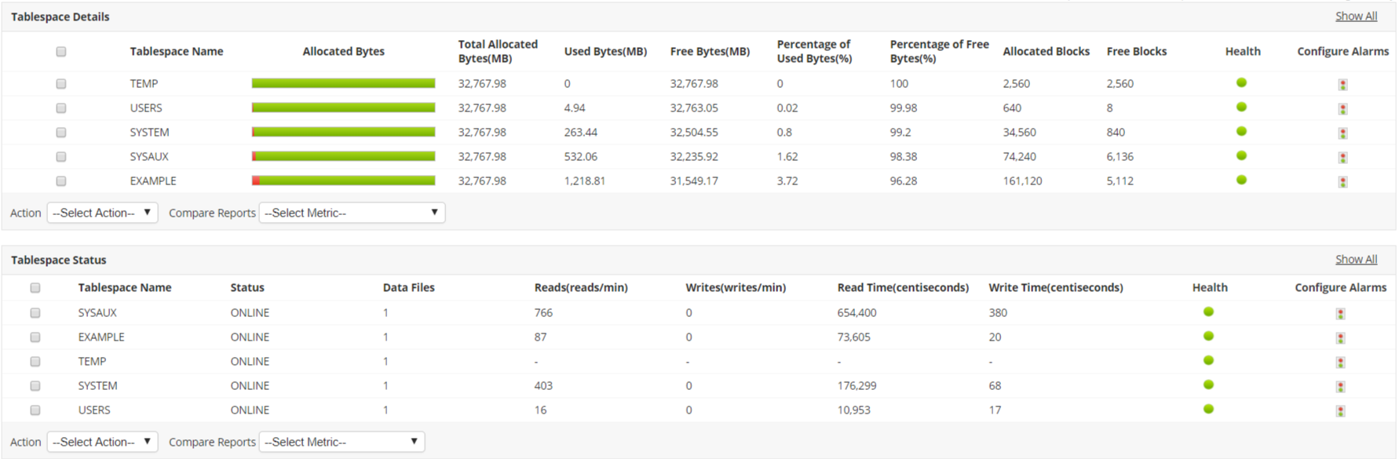Click Reads(reads/min) column header

coord(581,288)
